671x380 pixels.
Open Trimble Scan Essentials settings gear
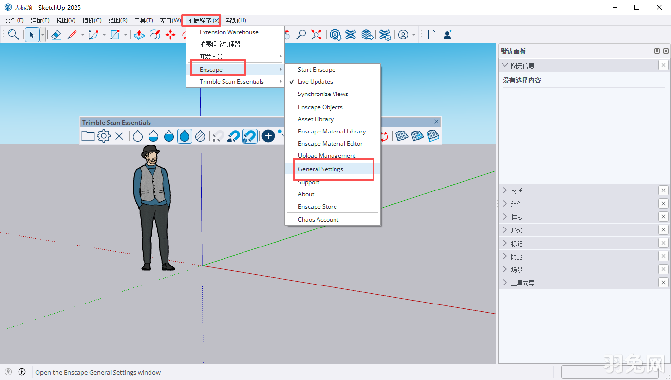[104, 136]
